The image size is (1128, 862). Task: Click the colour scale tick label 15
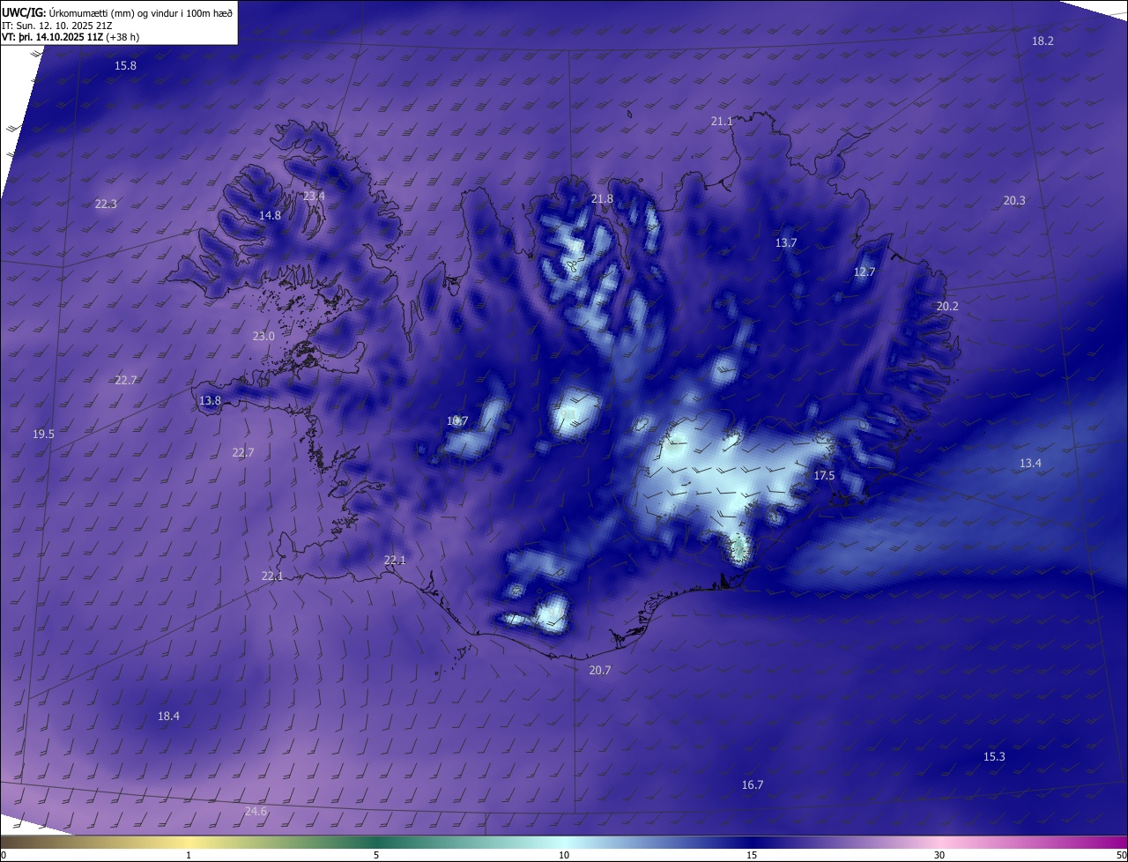pyautogui.click(x=752, y=856)
